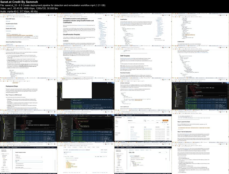
Task: Click the "Step 4. Test the Deployment" heading
Action: click(x=184, y=132)
